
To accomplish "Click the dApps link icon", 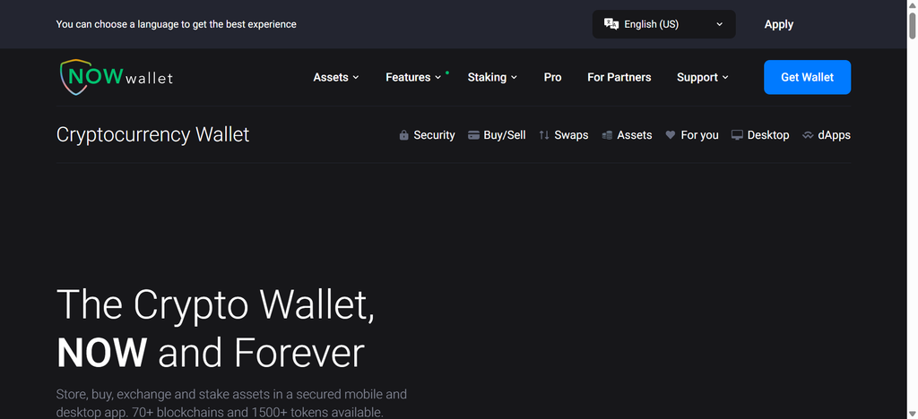I will point(808,135).
